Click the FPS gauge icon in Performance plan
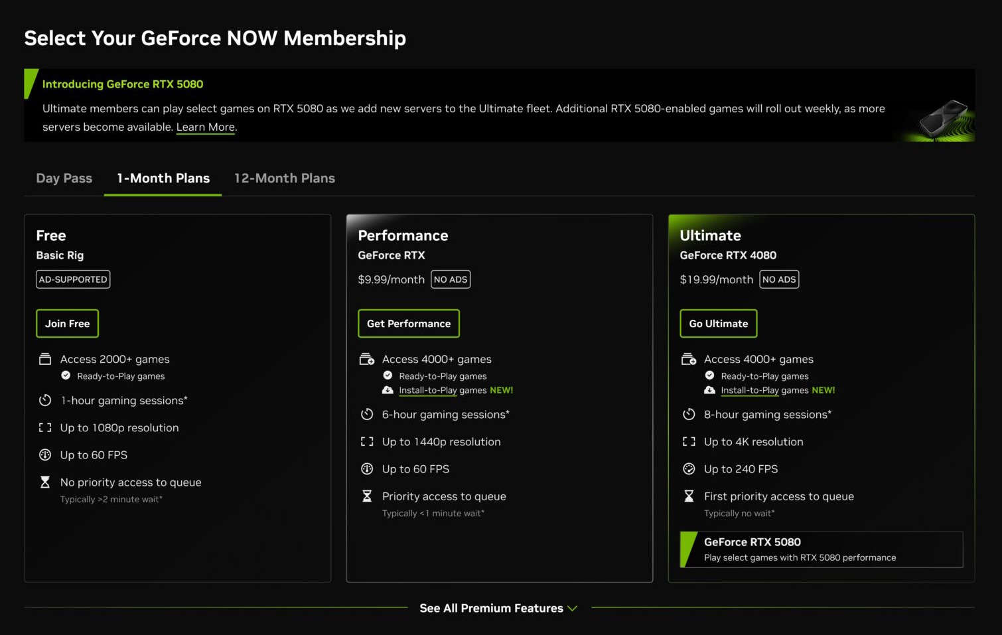The width and height of the screenshot is (1002, 635). click(367, 468)
